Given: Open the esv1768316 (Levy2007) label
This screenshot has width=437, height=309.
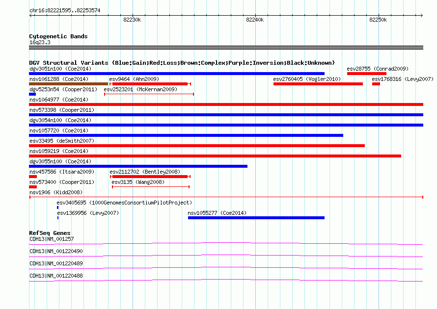Looking at the screenshot, I should (x=403, y=79).
